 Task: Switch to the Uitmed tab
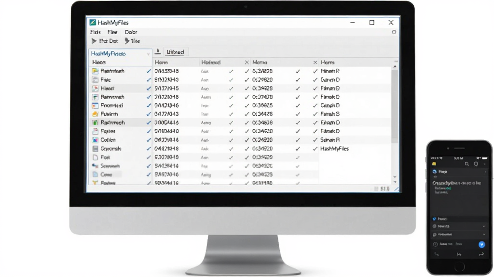(175, 52)
